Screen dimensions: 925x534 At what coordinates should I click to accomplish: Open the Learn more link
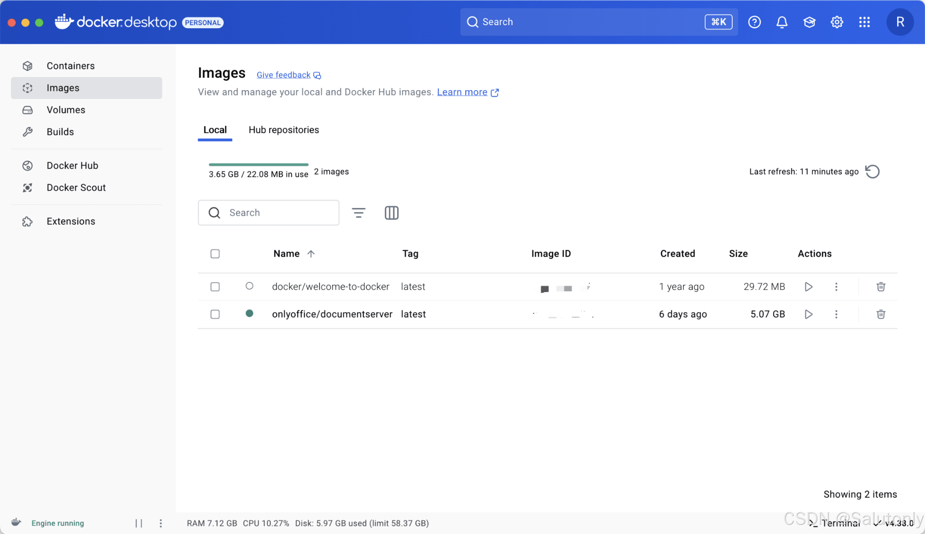click(x=462, y=92)
